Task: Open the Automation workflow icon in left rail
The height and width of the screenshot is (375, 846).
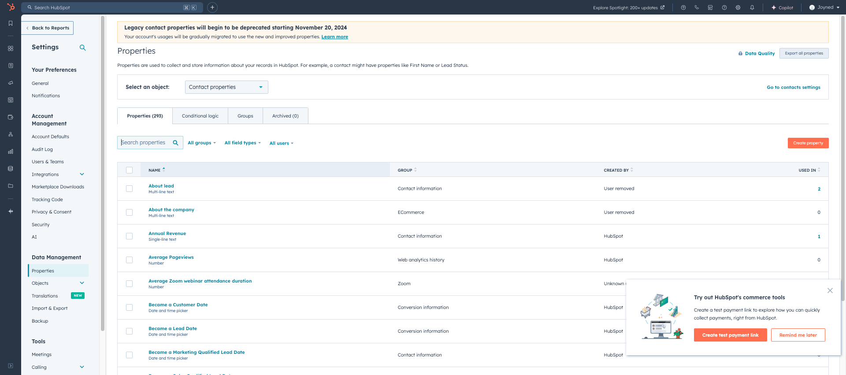Action: pyautogui.click(x=11, y=134)
